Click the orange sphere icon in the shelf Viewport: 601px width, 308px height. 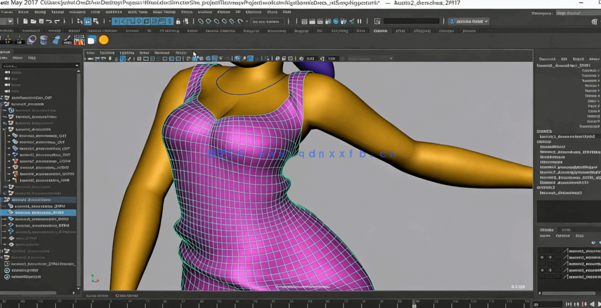[103, 40]
